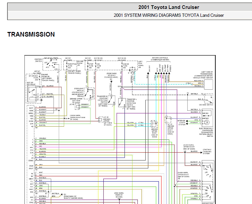This screenshot has width=252, height=204.
Task: Click the EFI relay symbol
Action: 32,94
